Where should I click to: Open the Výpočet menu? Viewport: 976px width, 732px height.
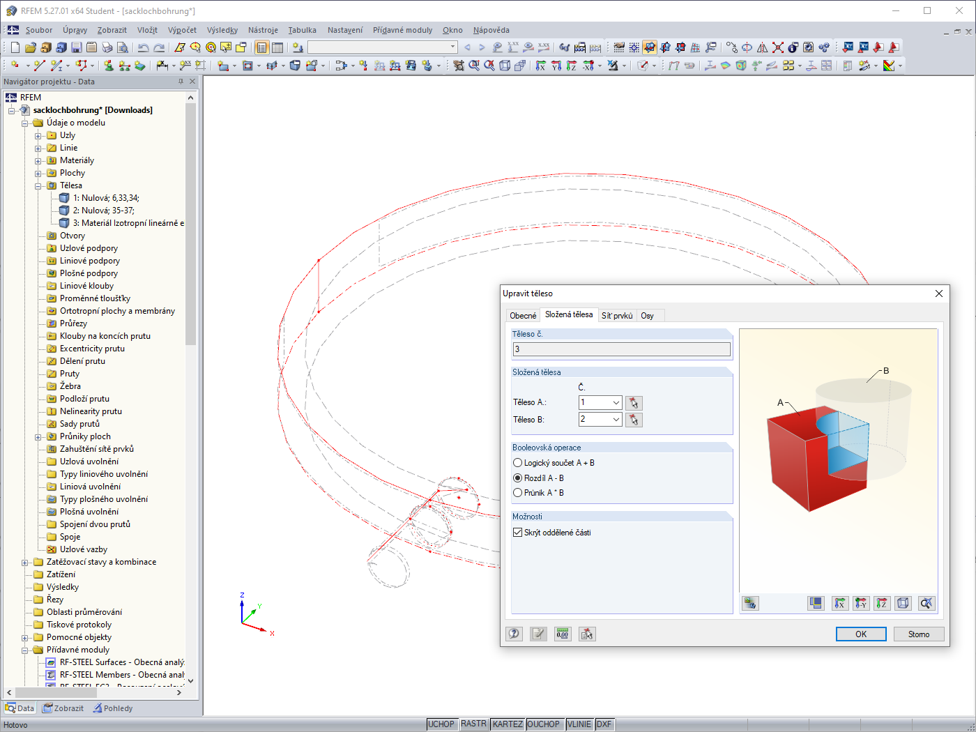point(182,30)
